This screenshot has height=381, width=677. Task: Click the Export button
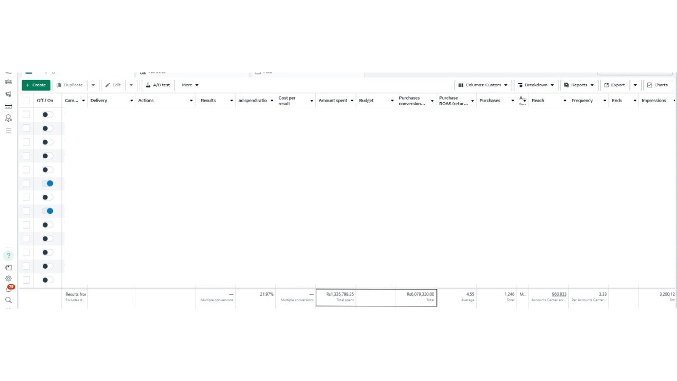click(615, 85)
